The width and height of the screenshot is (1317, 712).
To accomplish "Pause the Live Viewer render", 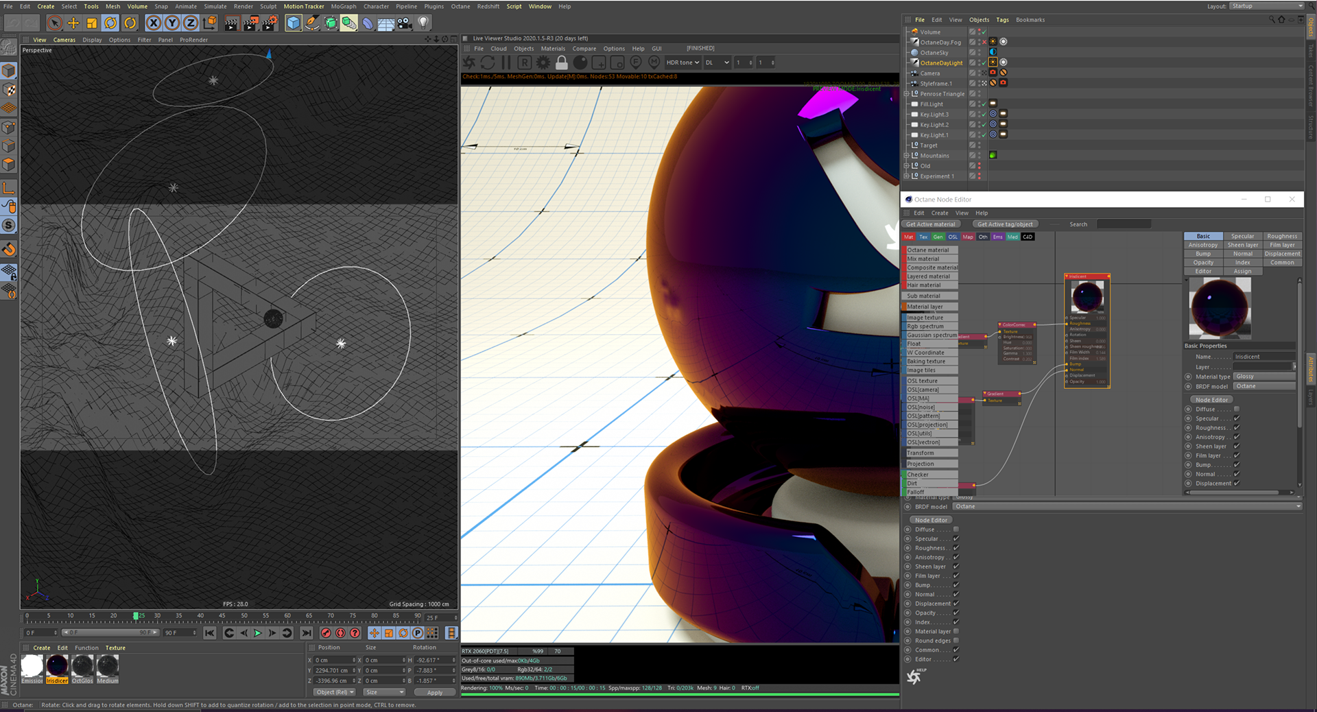I will pos(506,62).
